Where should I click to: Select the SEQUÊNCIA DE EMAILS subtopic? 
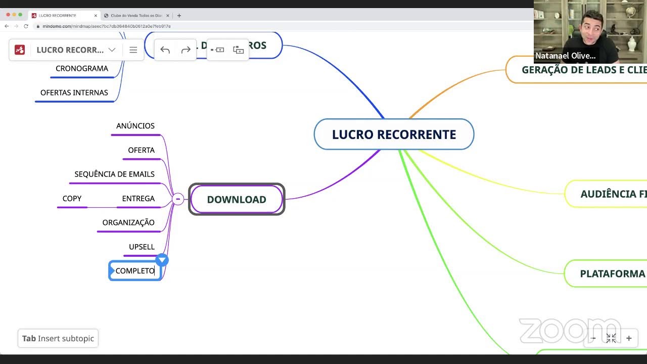(114, 174)
